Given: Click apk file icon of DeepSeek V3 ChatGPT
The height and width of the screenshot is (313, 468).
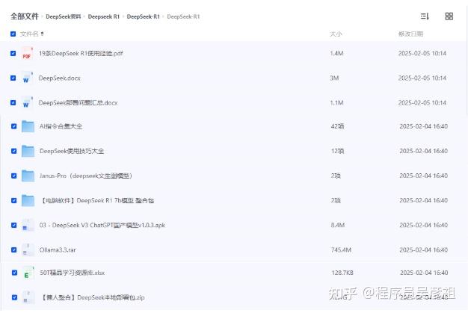Looking at the screenshot, I should pyautogui.click(x=27, y=225).
